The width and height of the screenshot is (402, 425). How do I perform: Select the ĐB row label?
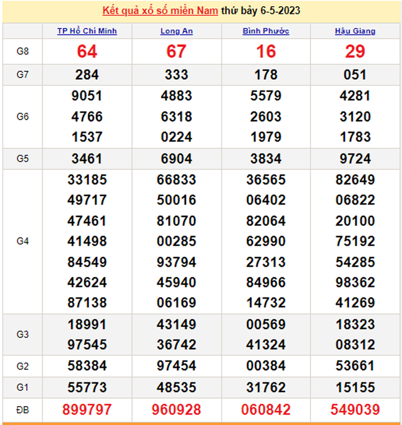click(22, 410)
